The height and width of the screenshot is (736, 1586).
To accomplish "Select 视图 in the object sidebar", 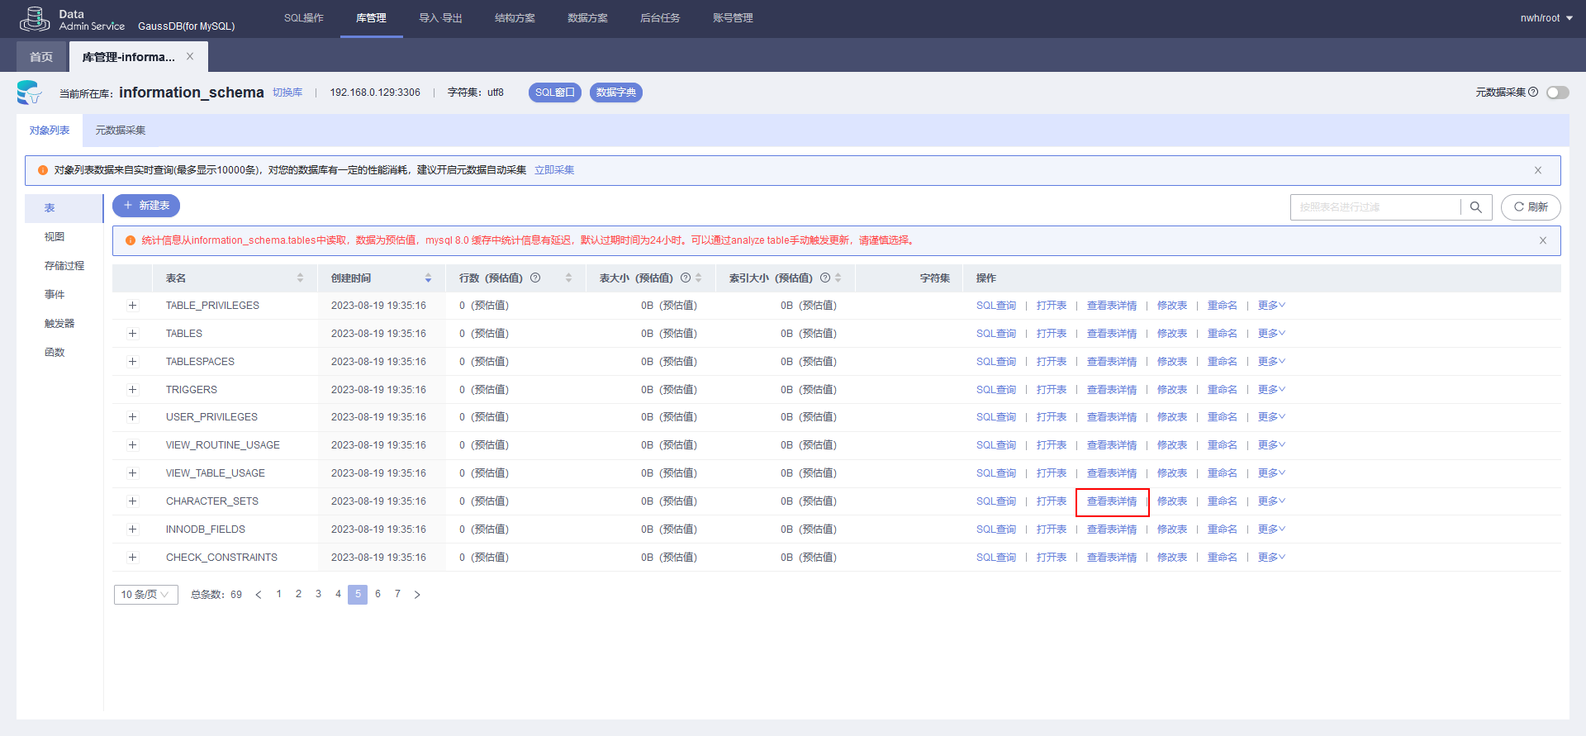I will (x=55, y=237).
